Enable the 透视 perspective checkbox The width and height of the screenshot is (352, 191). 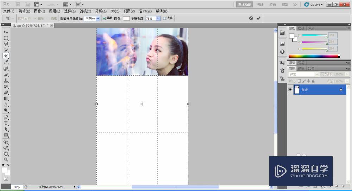164,18
